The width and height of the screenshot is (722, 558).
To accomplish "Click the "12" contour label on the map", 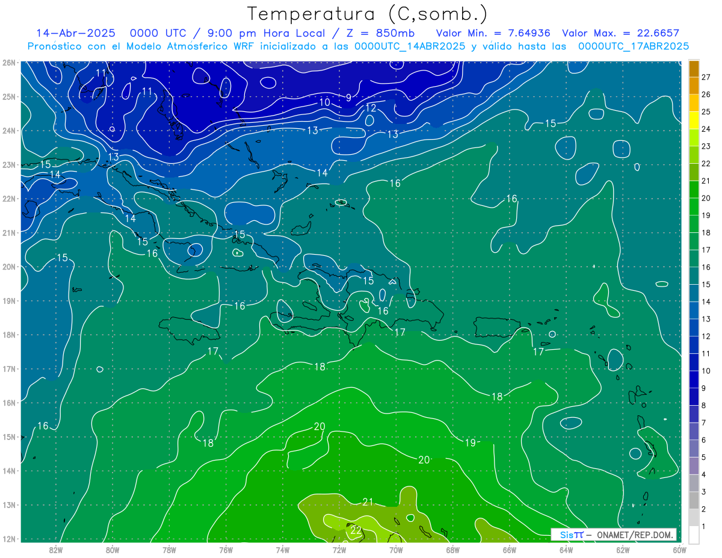I will pyautogui.click(x=371, y=108).
